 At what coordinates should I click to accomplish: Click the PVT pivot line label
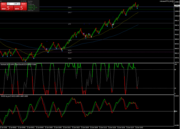click(70, 53)
